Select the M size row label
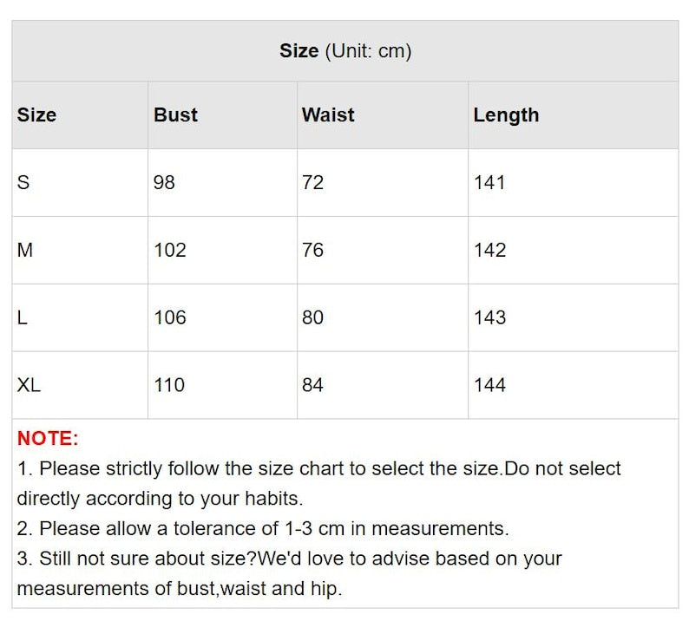Image resolution: width=689 pixels, height=621 pixels. coord(25,251)
